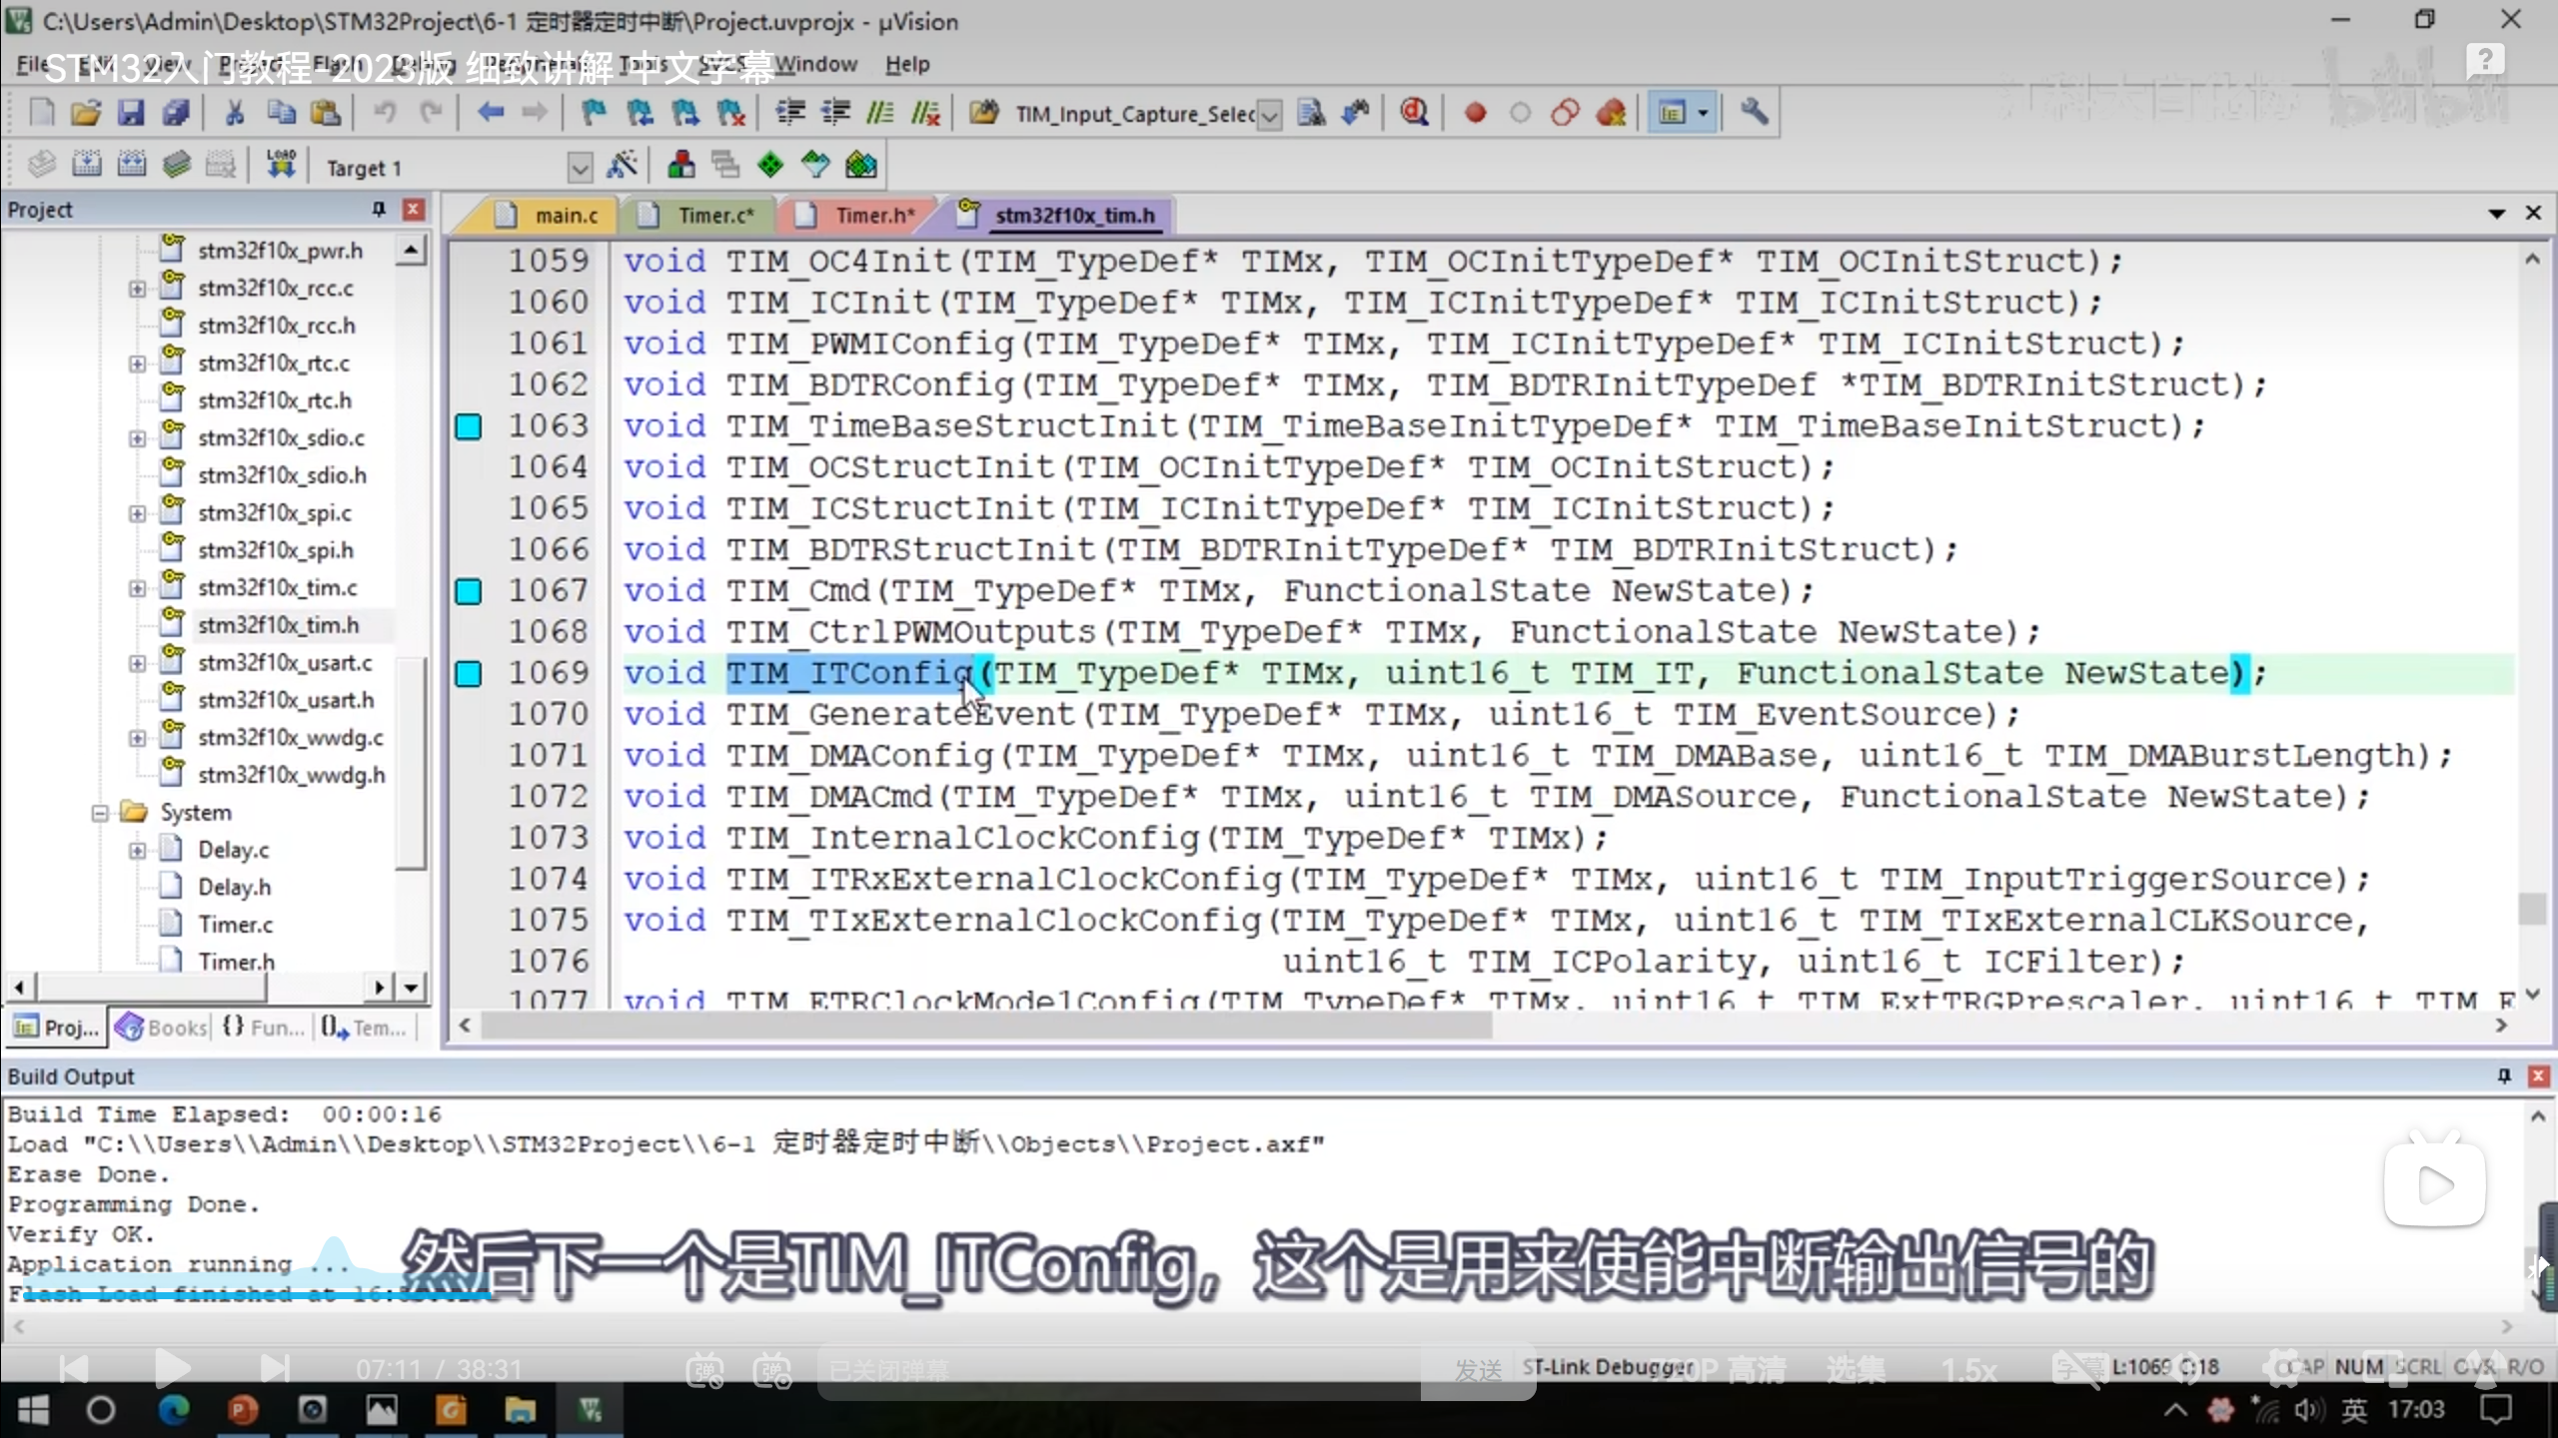Open Options for Target wand icon
Screen dimensions: 2558x1438
[x=622, y=166]
